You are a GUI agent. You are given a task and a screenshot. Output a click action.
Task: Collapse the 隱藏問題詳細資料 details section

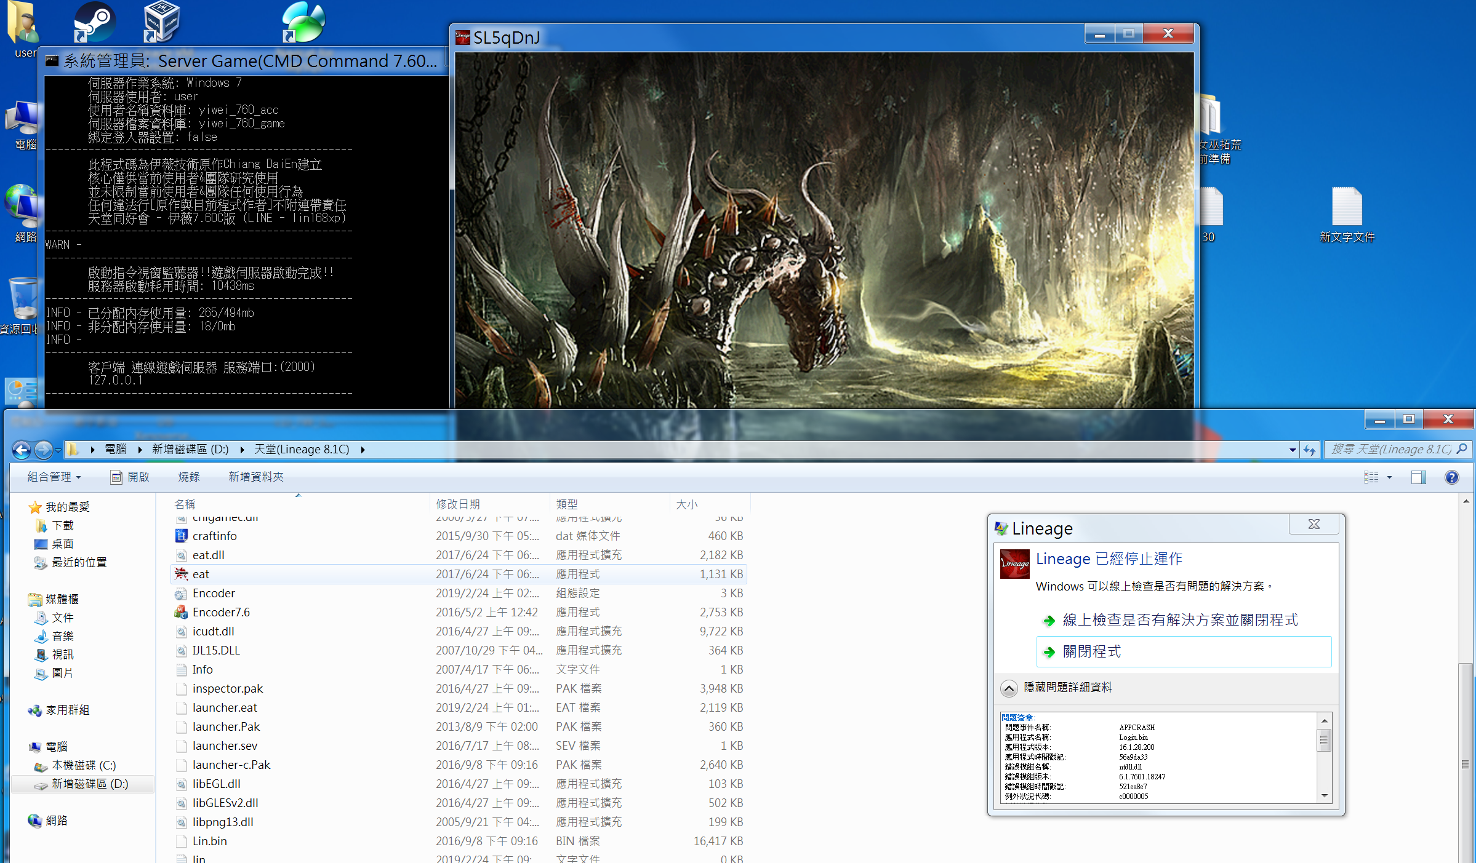click(x=1009, y=688)
